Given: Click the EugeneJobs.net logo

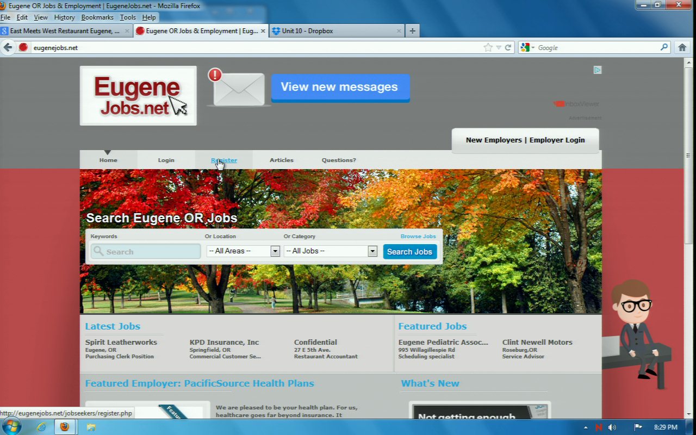Looking at the screenshot, I should pos(138,96).
